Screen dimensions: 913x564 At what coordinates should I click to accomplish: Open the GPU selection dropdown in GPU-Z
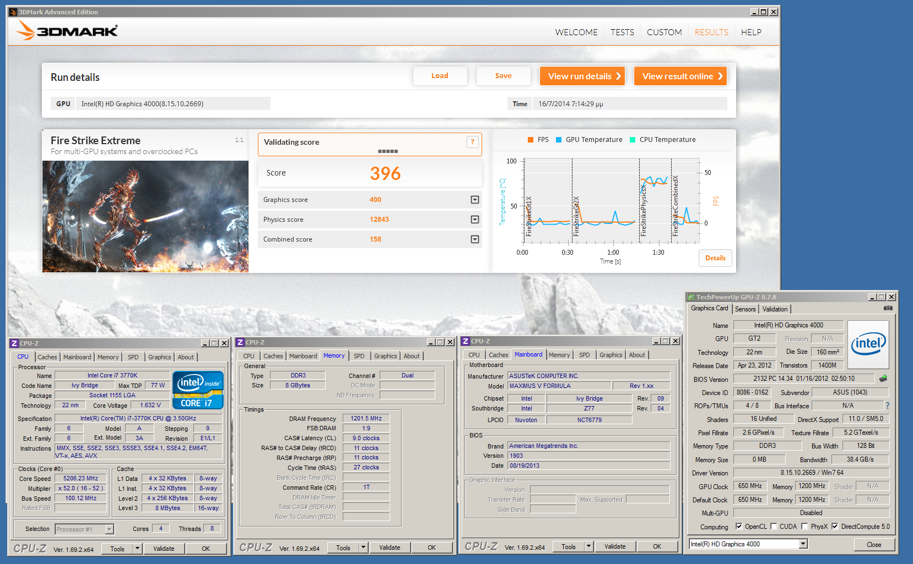[x=803, y=544]
